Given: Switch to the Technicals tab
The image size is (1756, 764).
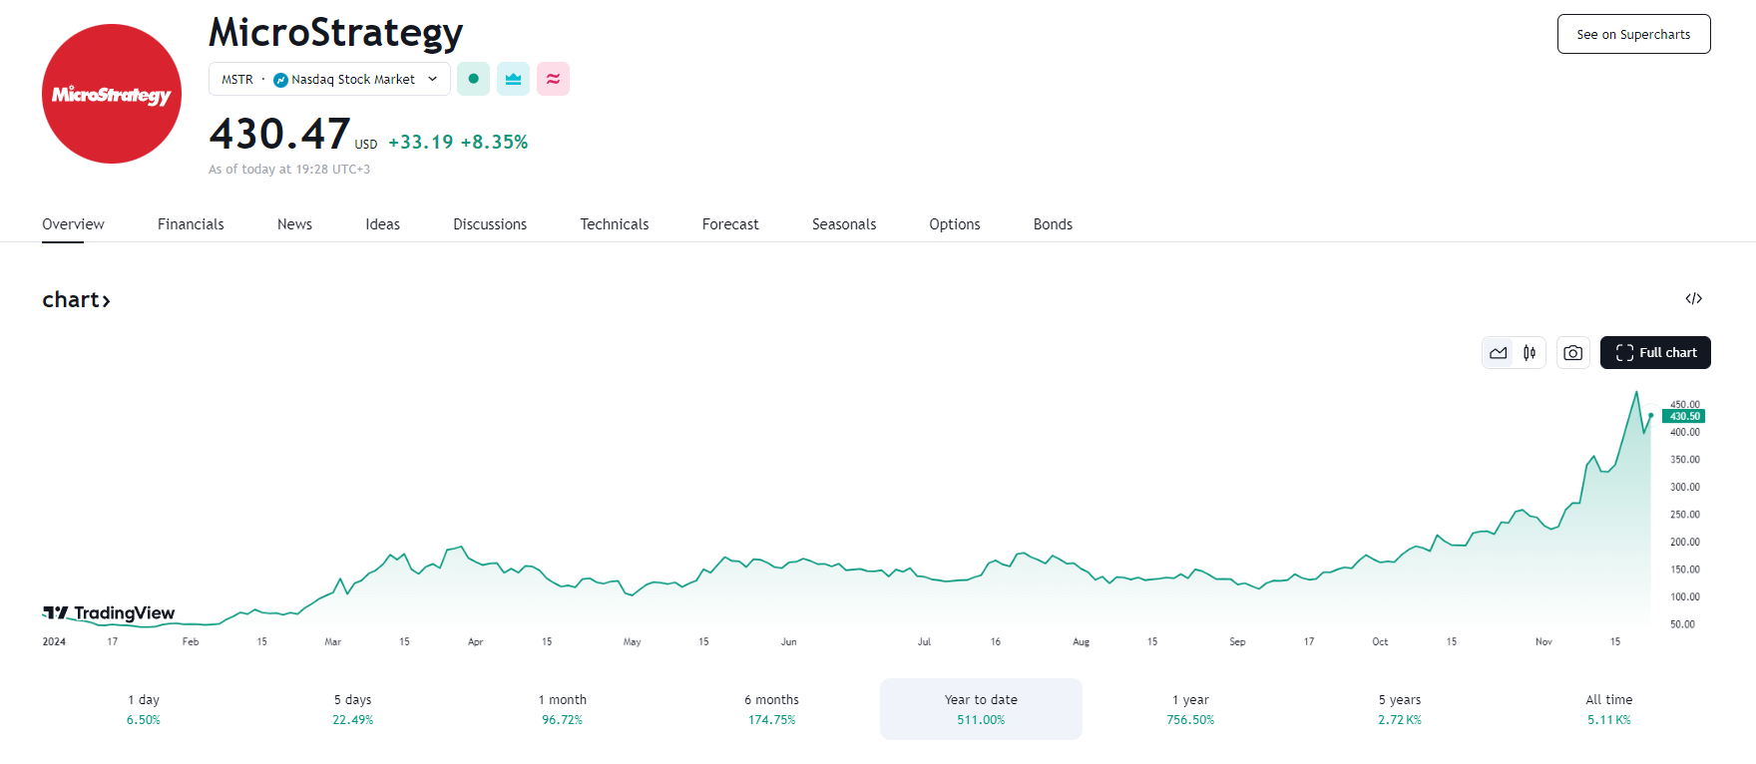Looking at the screenshot, I should click(x=615, y=224).
